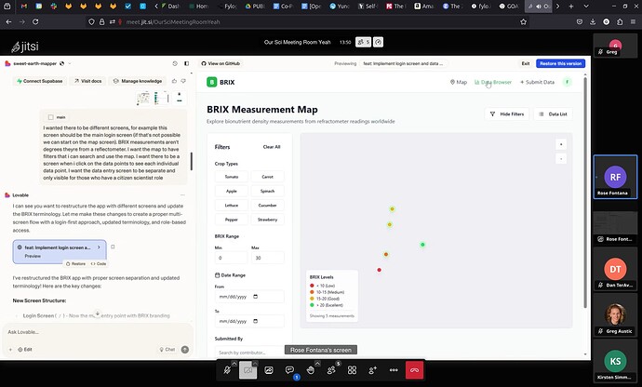Click the browser address bar URL

pos(173,21)
